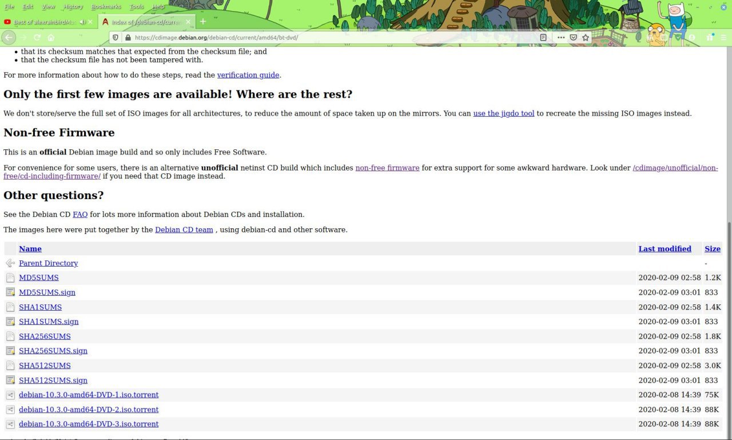Click the Forward navigation arrow
Screen dimensions: 732x440
point(23,37)
